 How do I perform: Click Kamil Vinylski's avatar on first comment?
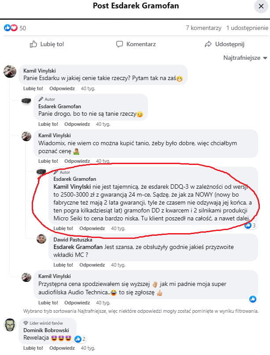10,71
